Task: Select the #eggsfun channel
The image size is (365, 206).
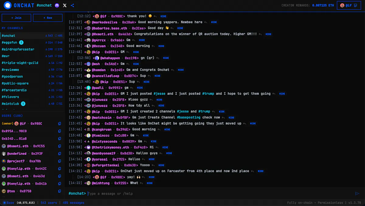Action: click(32, 42)
